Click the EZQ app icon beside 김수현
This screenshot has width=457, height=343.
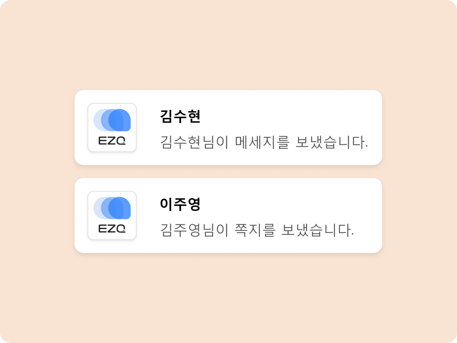point(112,127)
